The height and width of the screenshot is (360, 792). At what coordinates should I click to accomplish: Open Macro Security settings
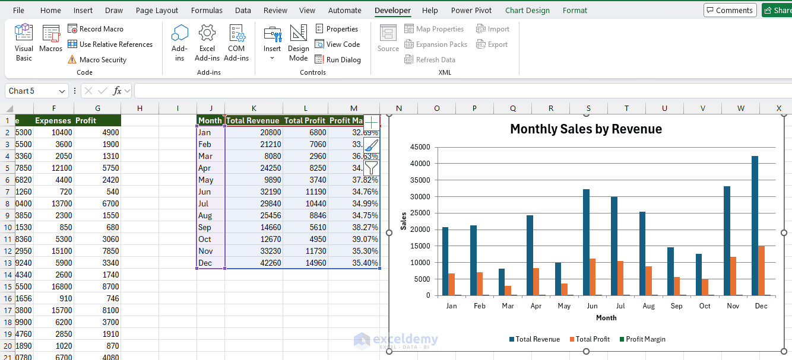pyautogui.click(x=97, y=59)
